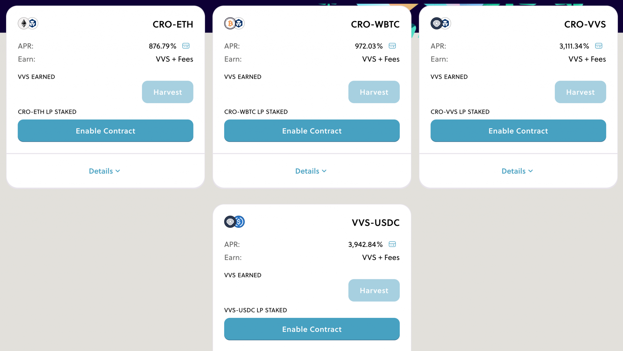Harvest VVS earned from VVS-USDC
This screenshot has width=623, height=351.
pos(374,290)
